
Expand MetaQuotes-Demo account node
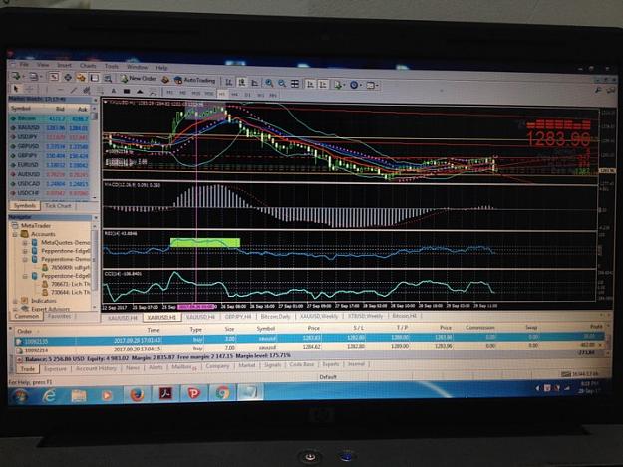(x=25, y=242)
